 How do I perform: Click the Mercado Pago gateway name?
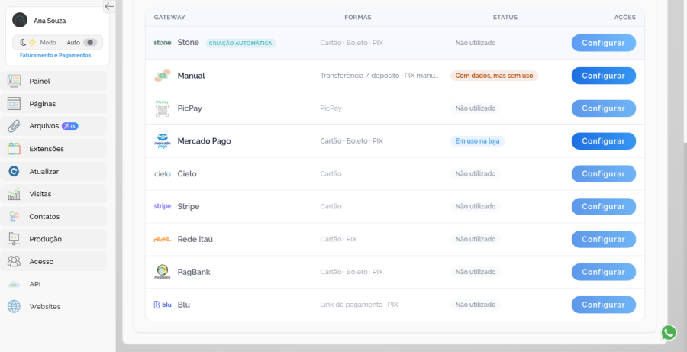[x=204, y=141]
